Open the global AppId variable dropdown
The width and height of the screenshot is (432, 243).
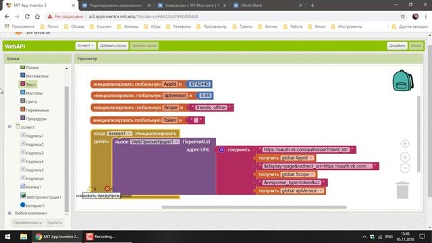298,158
